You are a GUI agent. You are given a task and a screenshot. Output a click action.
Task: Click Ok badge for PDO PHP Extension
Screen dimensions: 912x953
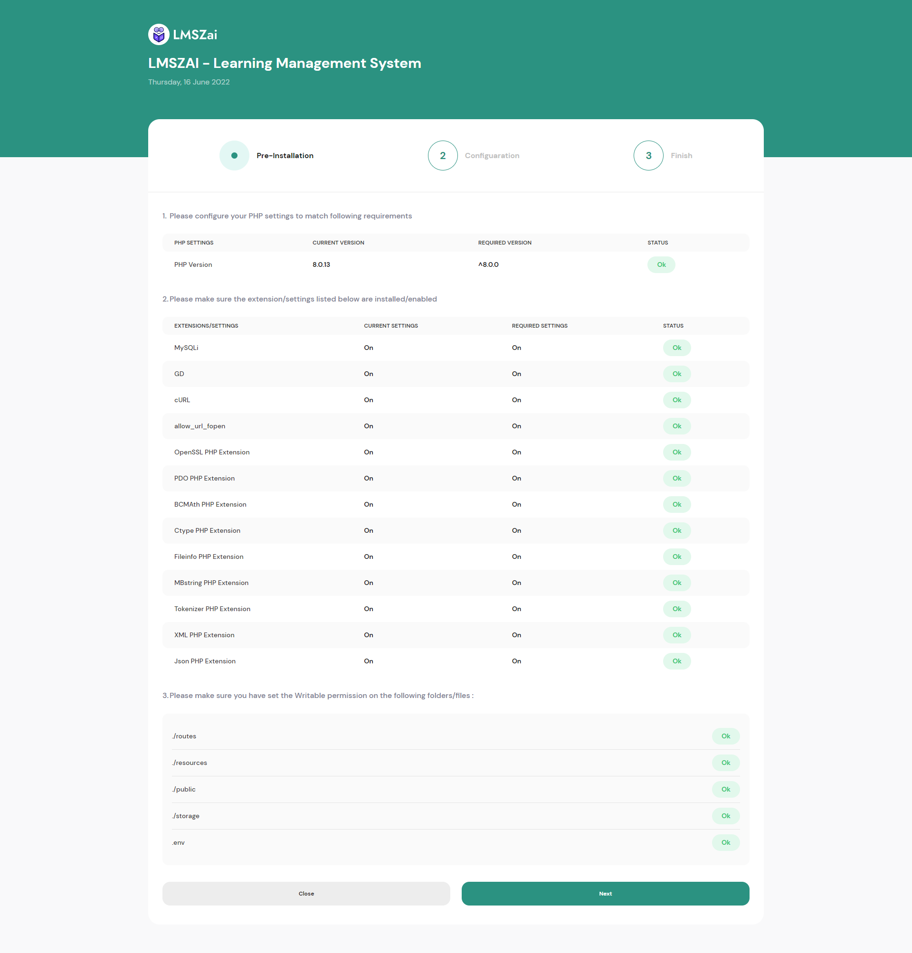(677, 478)
